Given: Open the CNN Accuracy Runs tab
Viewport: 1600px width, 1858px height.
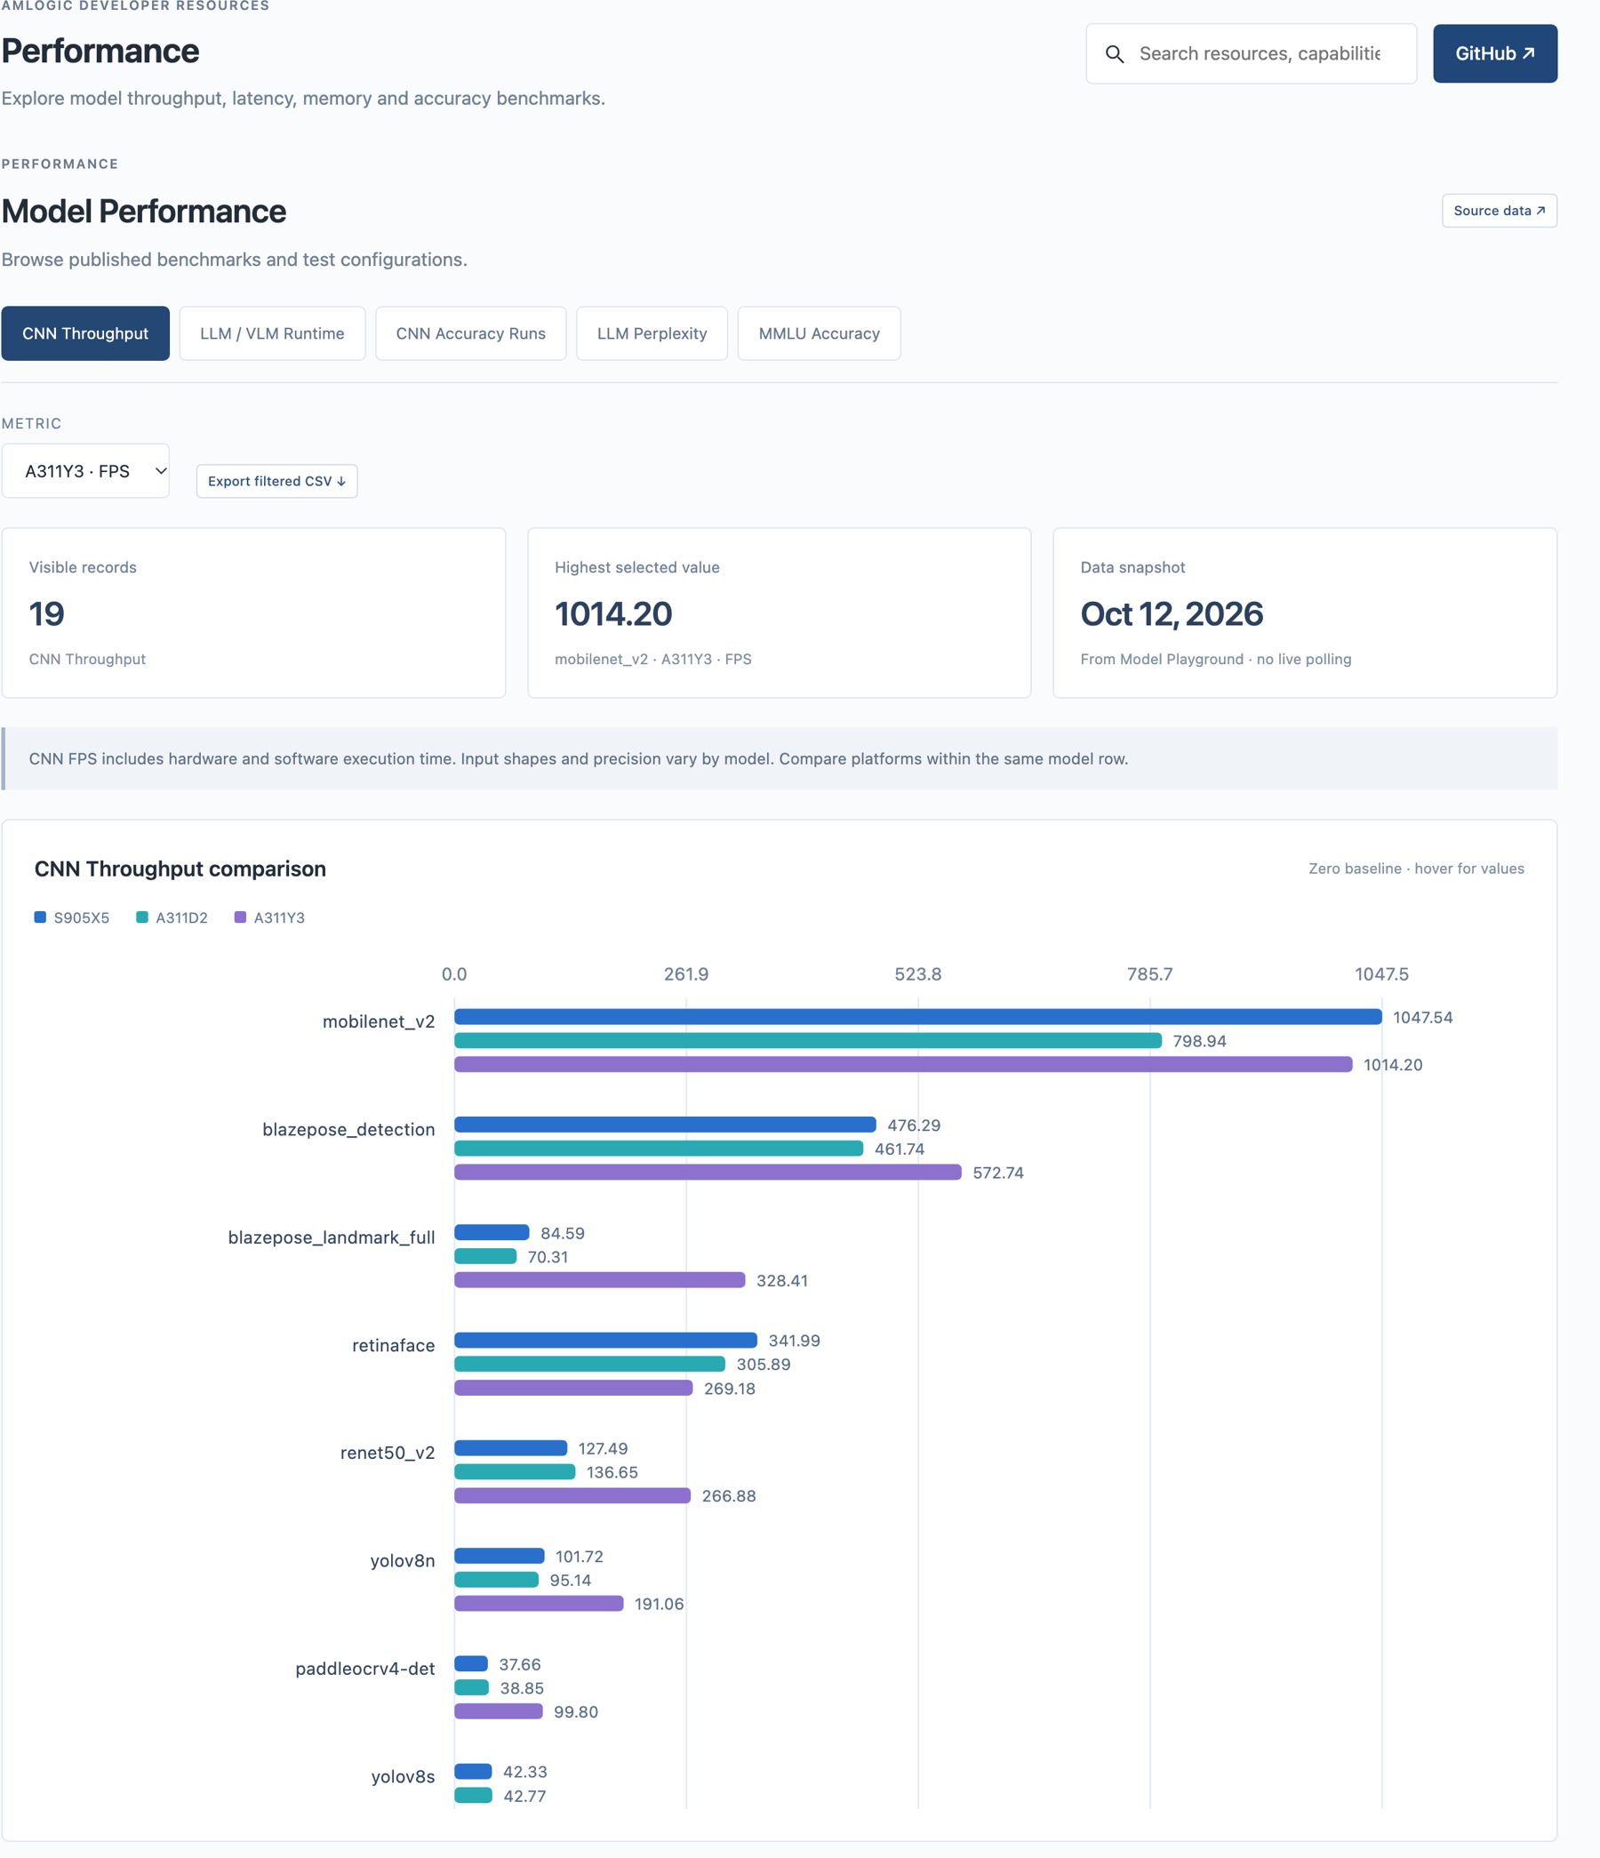Looking at the screenshot, I should click(x=471, y=333).
